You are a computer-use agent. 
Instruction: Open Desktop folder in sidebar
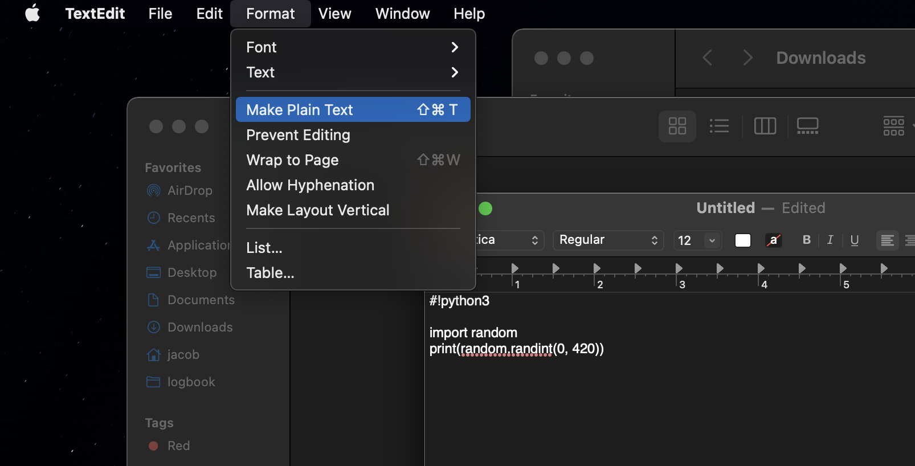point(182,272)
